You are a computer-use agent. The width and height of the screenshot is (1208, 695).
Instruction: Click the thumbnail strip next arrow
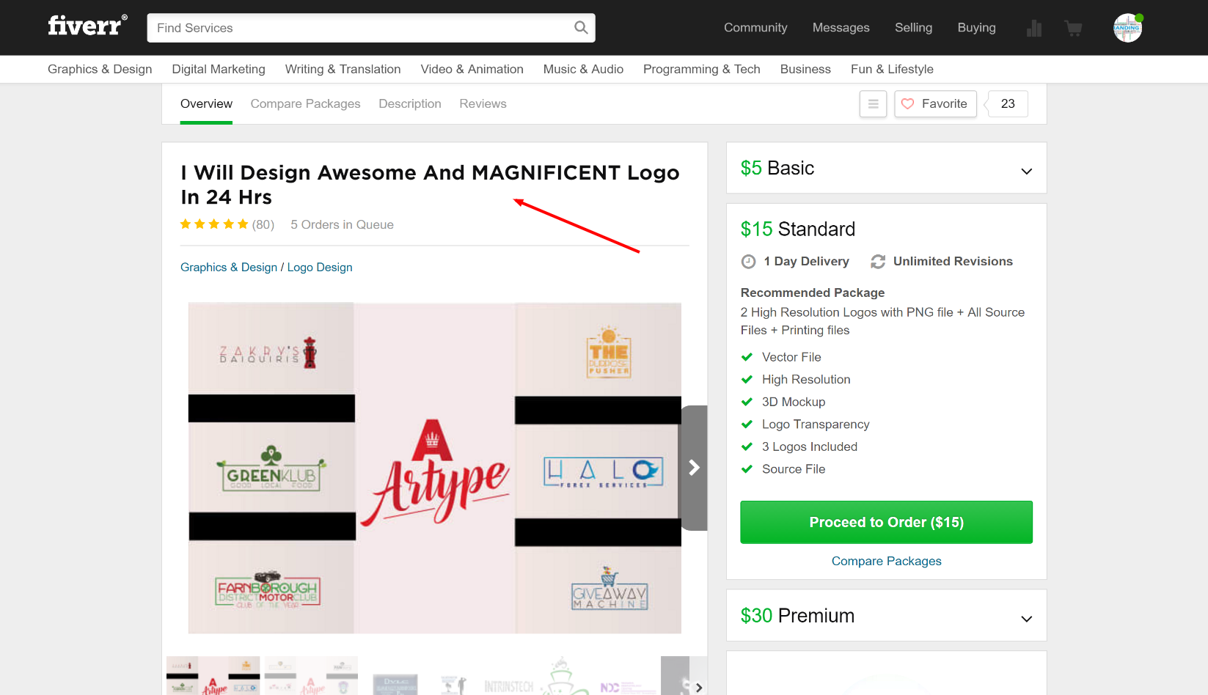pos(699,688)
